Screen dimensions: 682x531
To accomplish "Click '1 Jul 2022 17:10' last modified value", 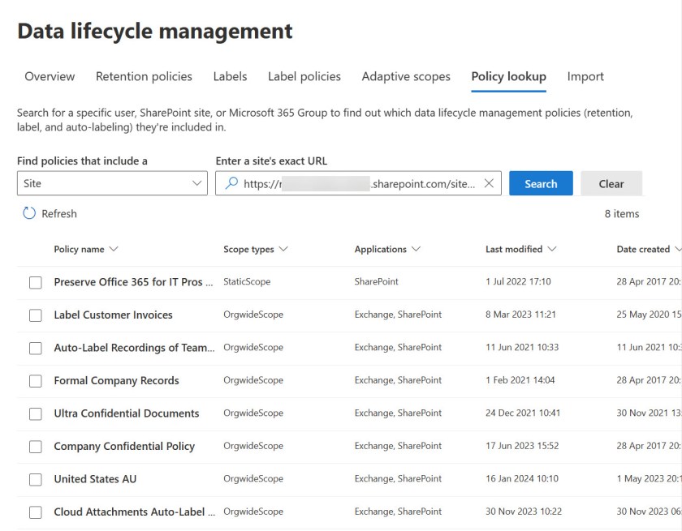I will tap(518, 282).
